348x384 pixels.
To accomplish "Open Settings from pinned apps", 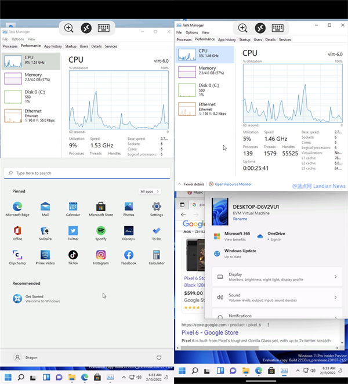I will (157, 209).
